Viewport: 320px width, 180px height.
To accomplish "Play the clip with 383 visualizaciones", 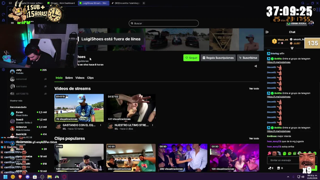I will click(131, 158).
